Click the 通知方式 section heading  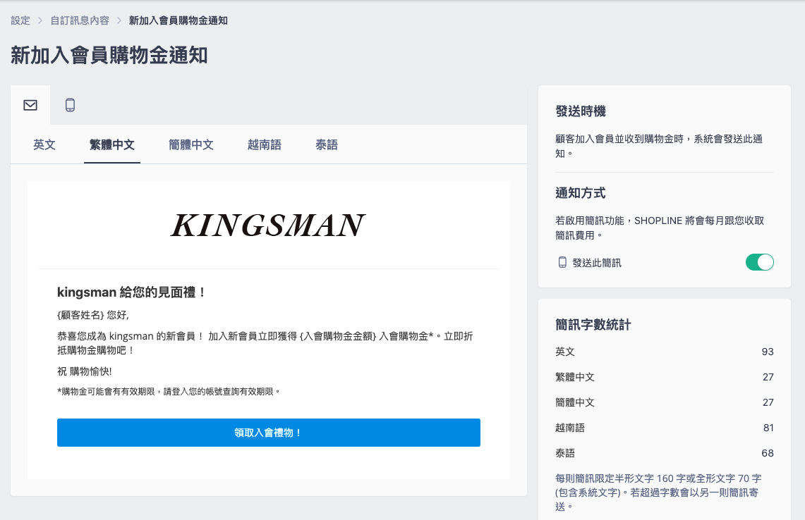pos(581,193)
